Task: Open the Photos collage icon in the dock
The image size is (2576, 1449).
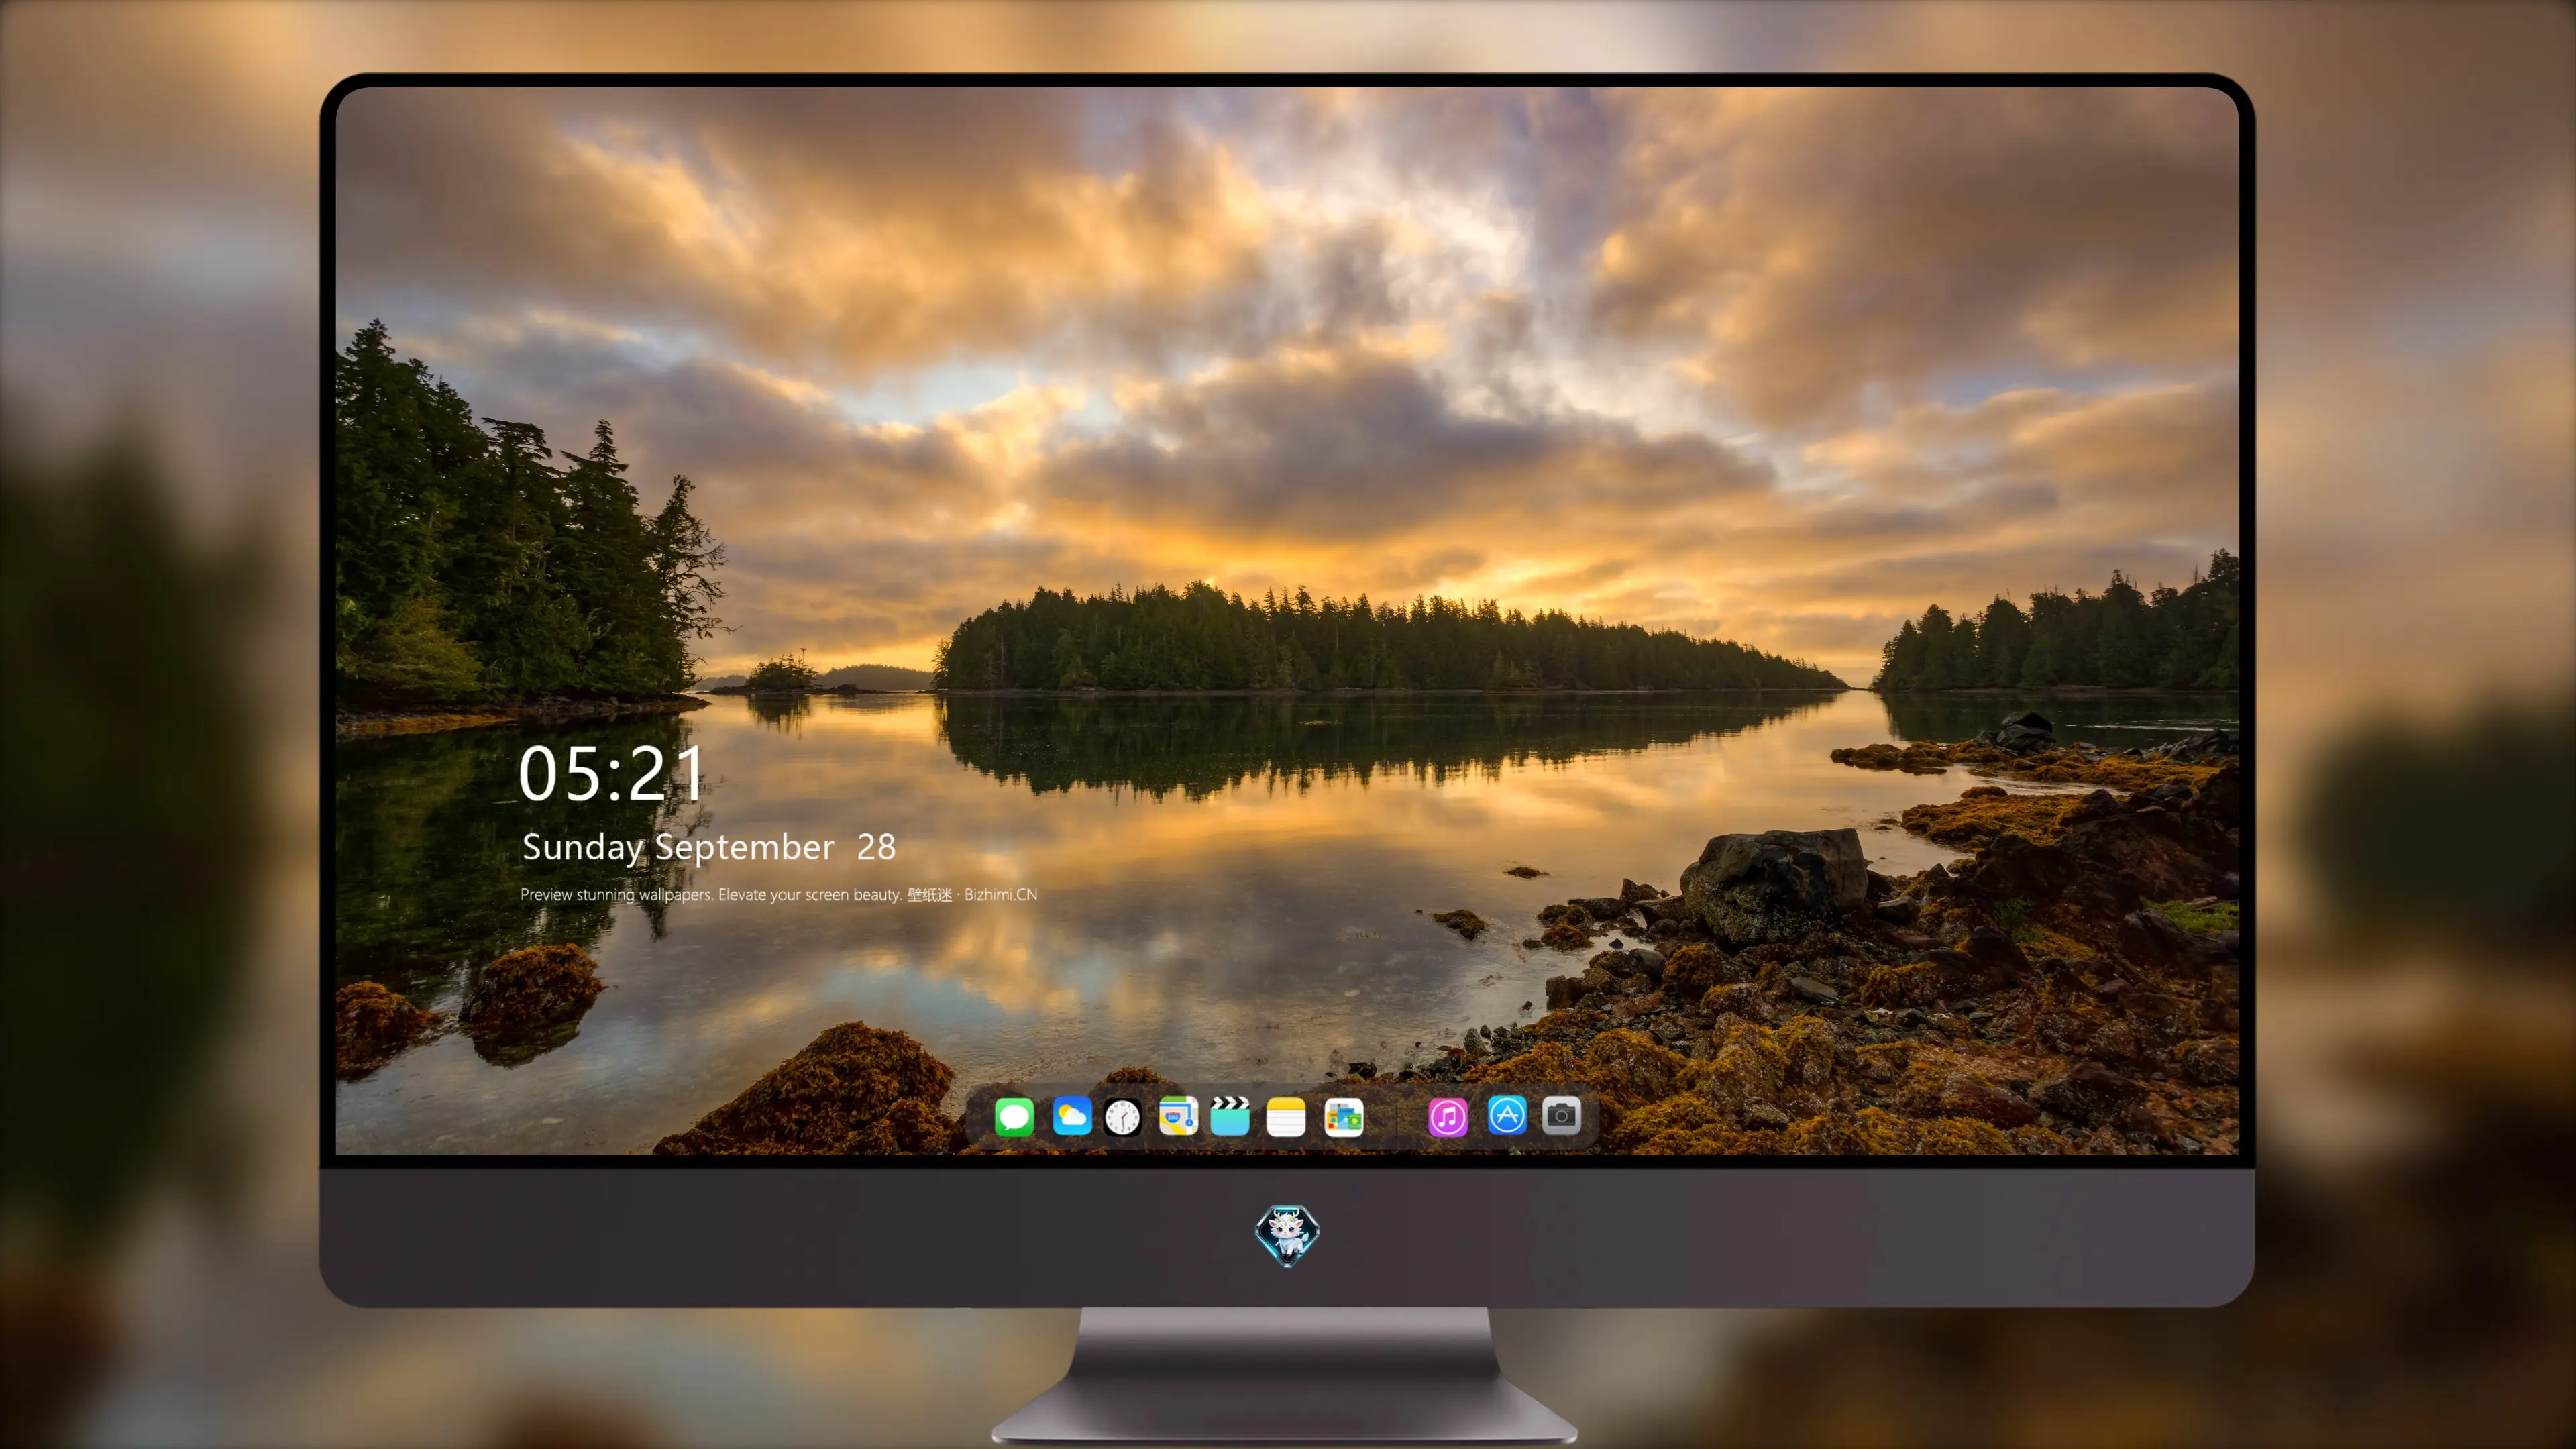Action: pyautogui.click(x=1344, y=1117)
